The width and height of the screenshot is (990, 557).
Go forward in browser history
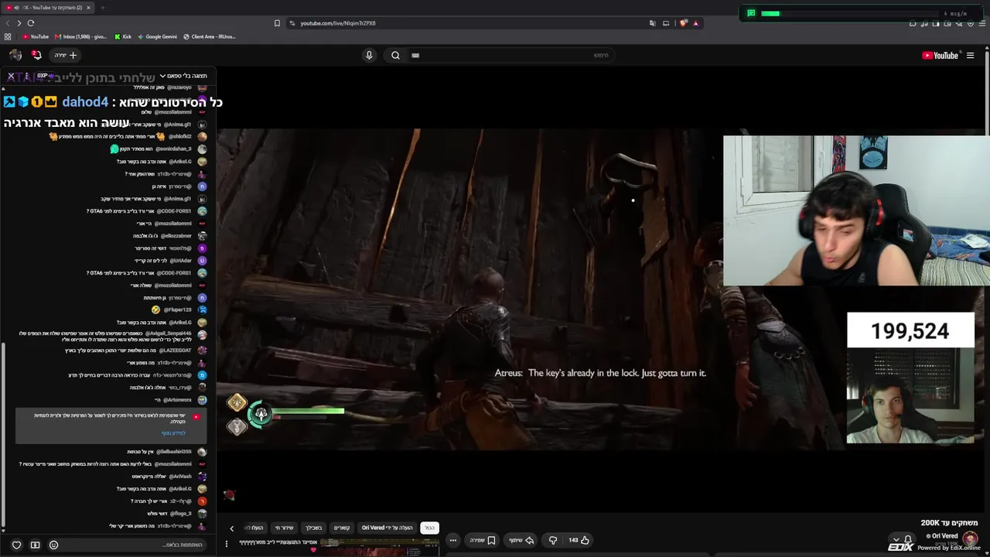pos(19,23)
